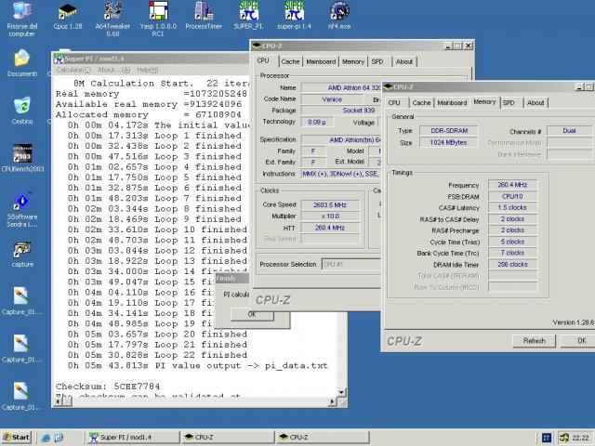Click DRAM Idle Timer 256 clocks field

click(512, 264)
